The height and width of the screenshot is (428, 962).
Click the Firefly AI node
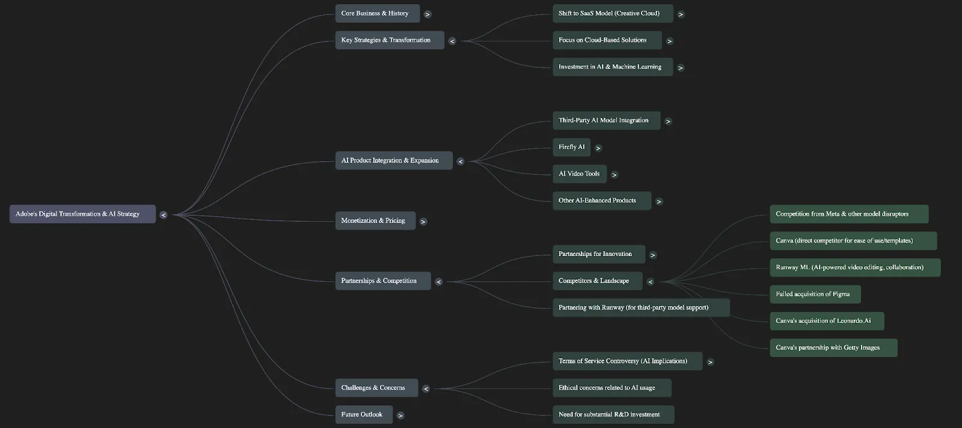coord(571,147)
